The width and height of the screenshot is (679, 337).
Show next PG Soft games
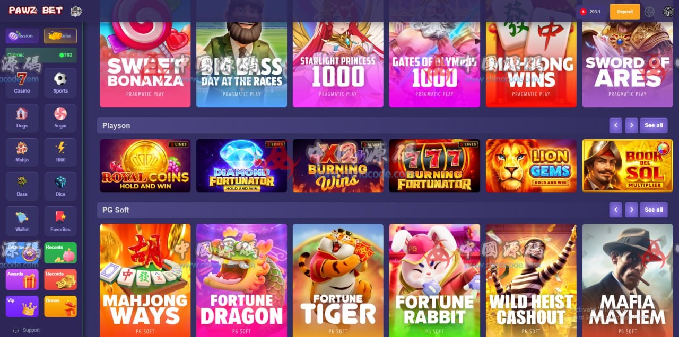click(631, 210)
